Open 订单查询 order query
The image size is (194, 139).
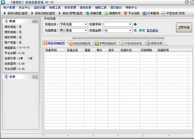[151, 13]
